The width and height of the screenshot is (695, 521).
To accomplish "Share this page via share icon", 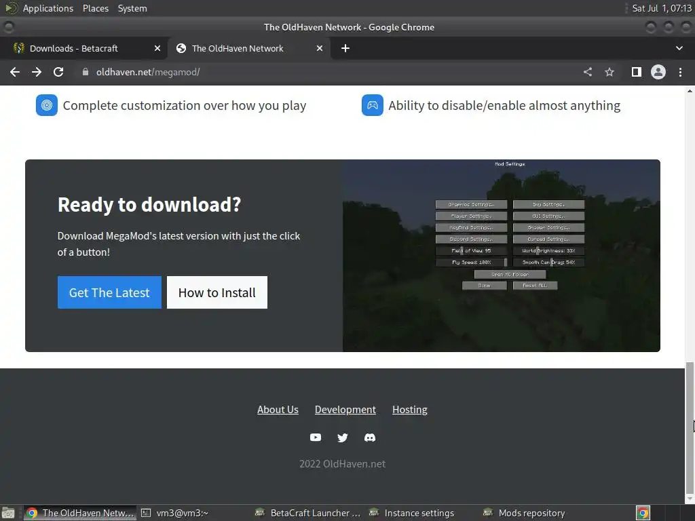I will [x=588, y=72].
